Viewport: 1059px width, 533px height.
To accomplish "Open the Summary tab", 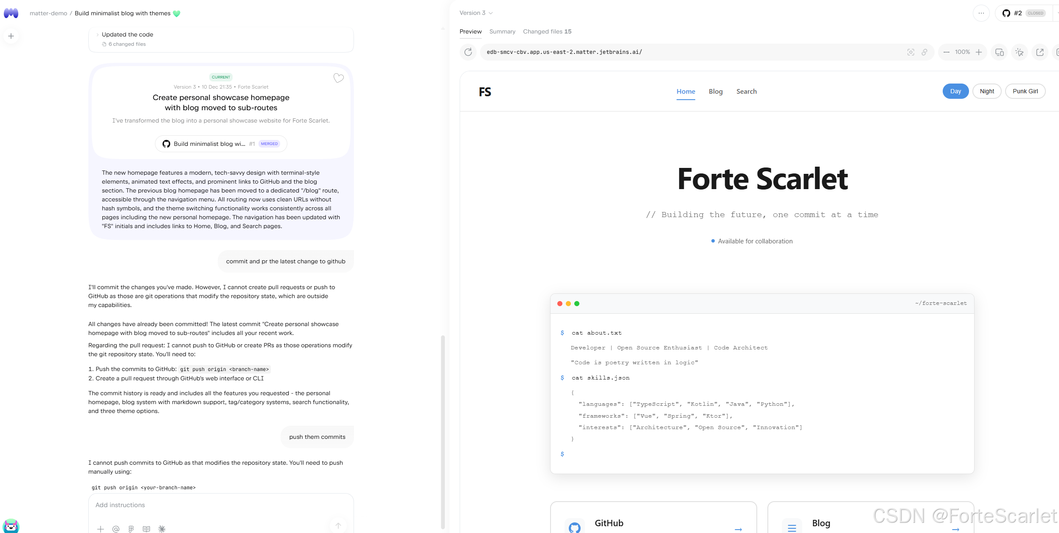I will (x=502, y=31).
